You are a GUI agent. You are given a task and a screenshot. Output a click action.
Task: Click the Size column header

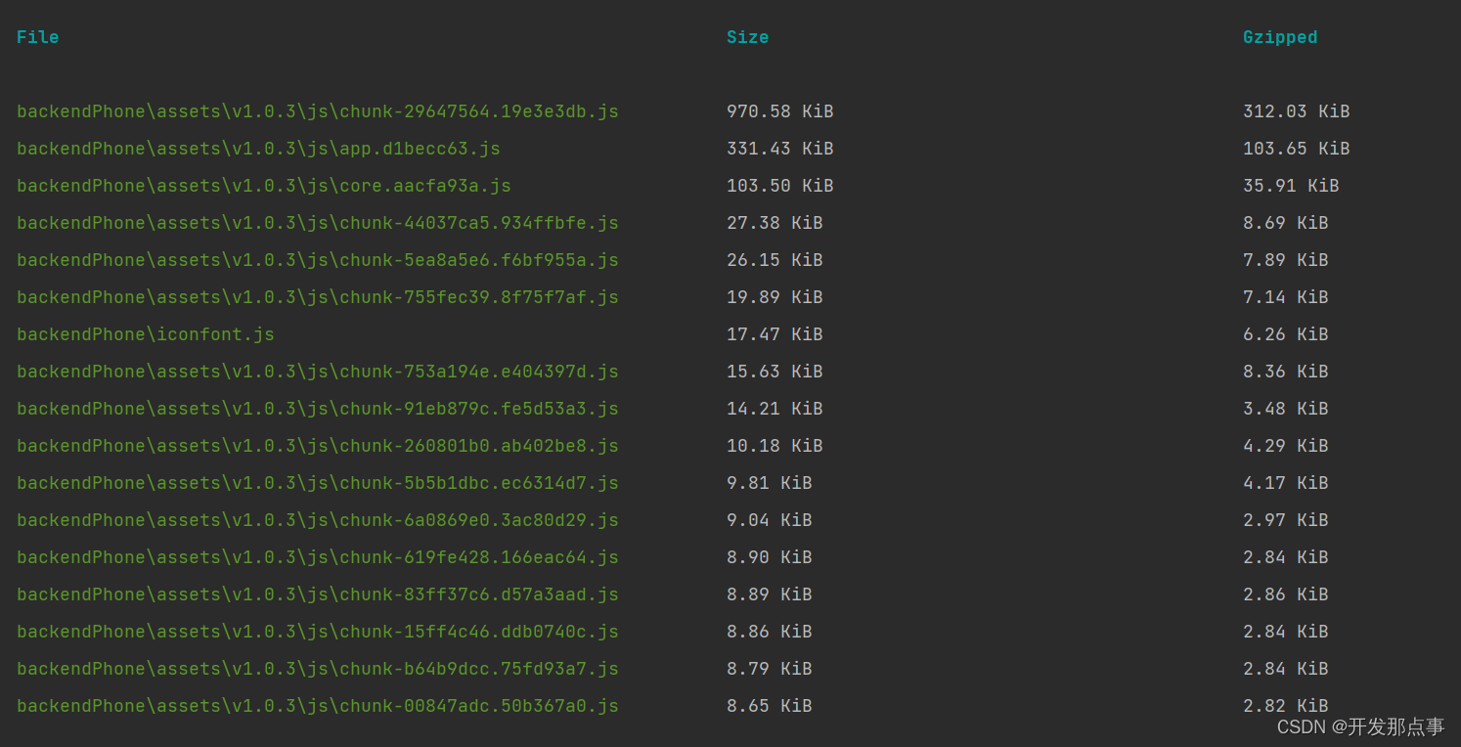click(747, 37)
